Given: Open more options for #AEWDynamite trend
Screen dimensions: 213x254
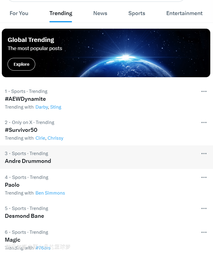Looking at the screenshot, I should [x=204, y=91].
